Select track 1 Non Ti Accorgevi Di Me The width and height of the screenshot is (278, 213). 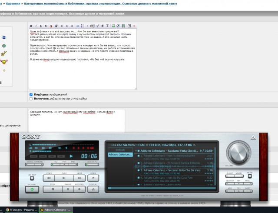[175, 157]
